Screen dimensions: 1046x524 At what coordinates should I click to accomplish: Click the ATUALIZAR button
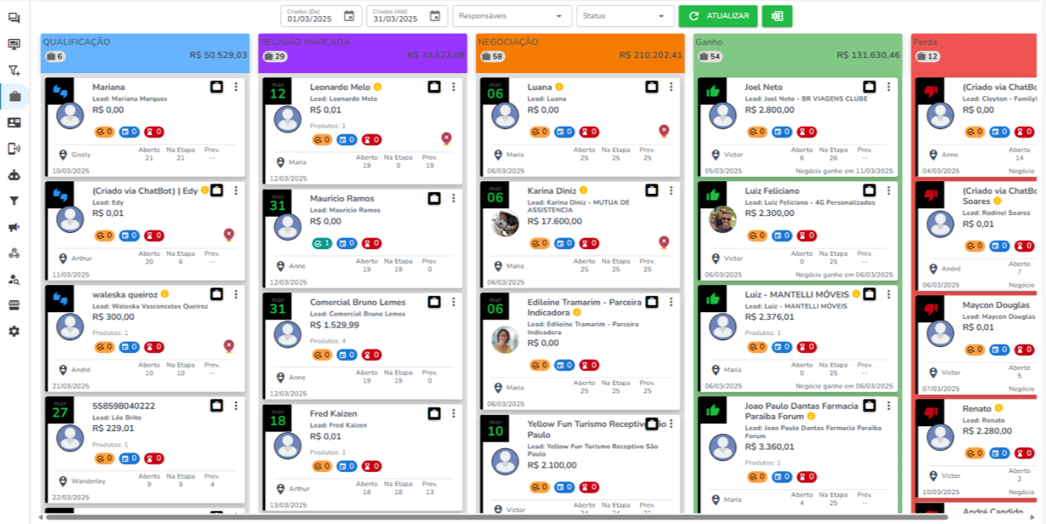(718, 16)
